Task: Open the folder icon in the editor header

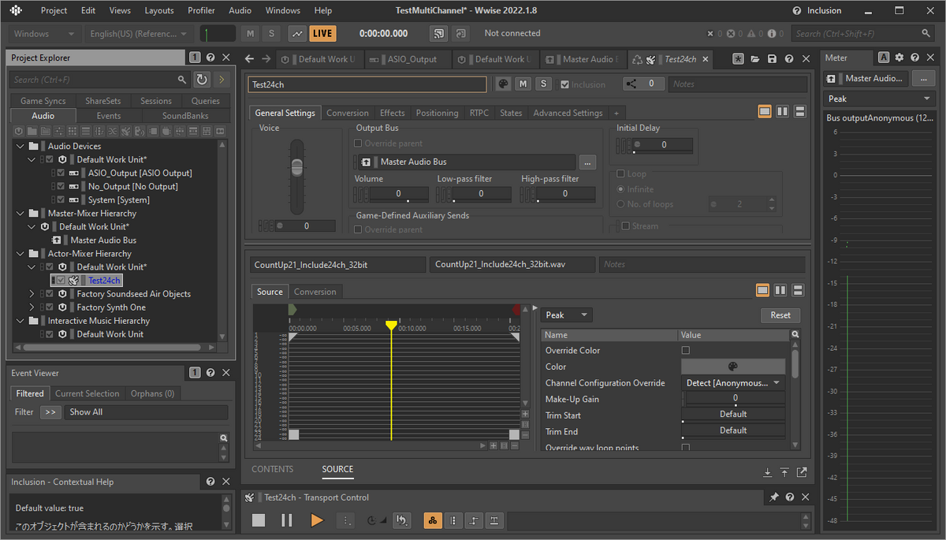Action: point(755,59)
